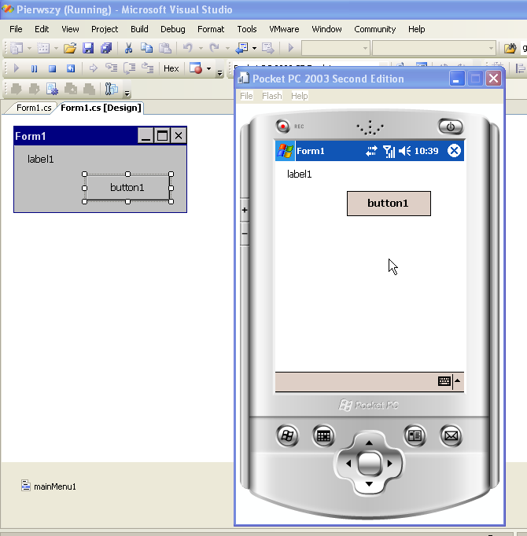Image resolution: width=527 pixels, height=536 pixels.
Task: Click the New Project icon
Action: point(17,48)
